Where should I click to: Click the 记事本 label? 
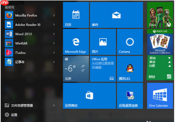(x=20, y=62)
